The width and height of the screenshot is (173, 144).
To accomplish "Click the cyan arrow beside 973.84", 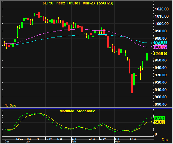I will click(x=152, y=43).
